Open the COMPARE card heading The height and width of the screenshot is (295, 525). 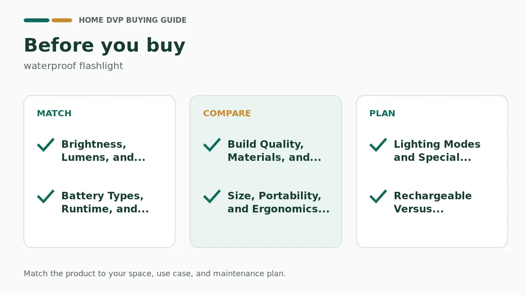(227, 114)
